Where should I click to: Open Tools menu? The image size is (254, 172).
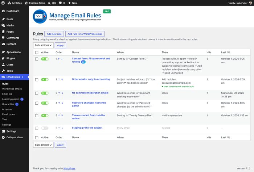click(x=15, y=71)
